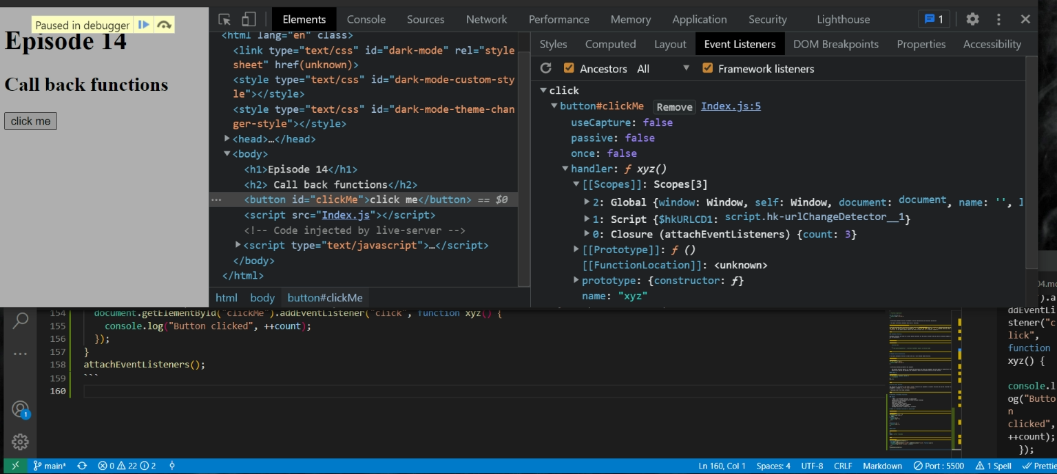Open the Computed styles tab
This screenshot has height=474, width=1057.
click(x=610, y=44)
